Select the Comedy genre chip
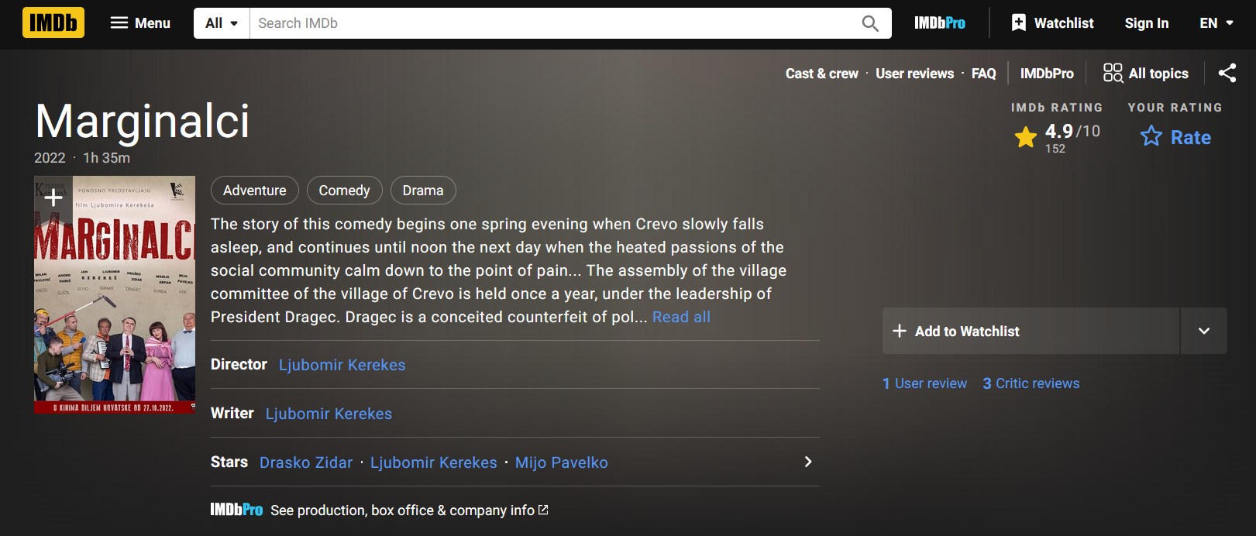The height and width of the screenshot is (536, 1256). point(344,191)
